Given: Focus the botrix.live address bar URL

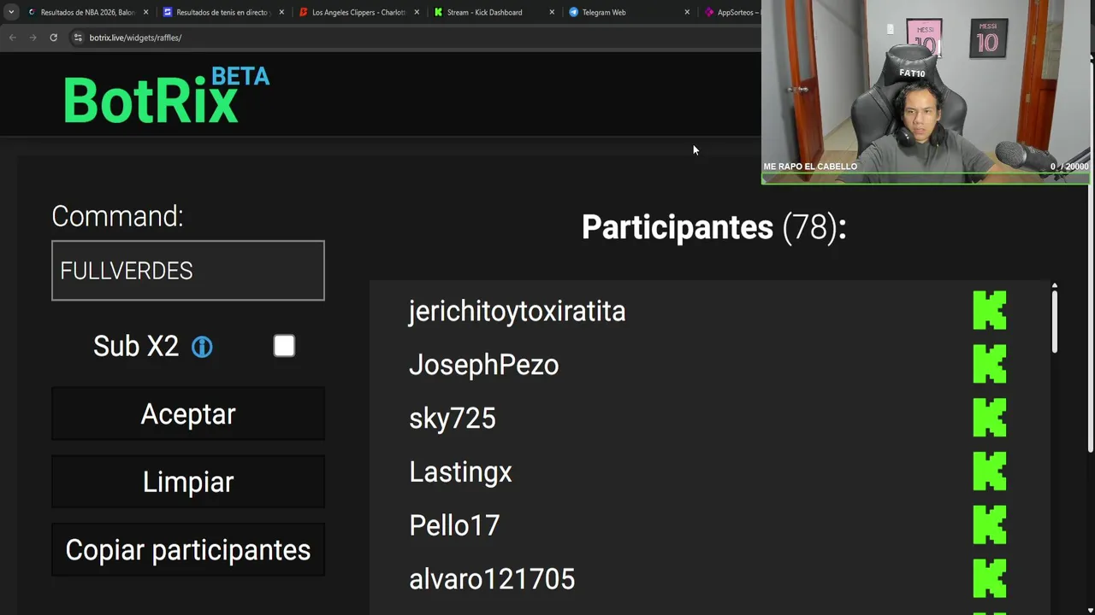Looking at the screenshot, I should pos(135,38).
